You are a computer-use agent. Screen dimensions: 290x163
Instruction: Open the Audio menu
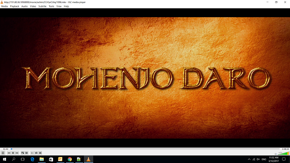(24, 6)
